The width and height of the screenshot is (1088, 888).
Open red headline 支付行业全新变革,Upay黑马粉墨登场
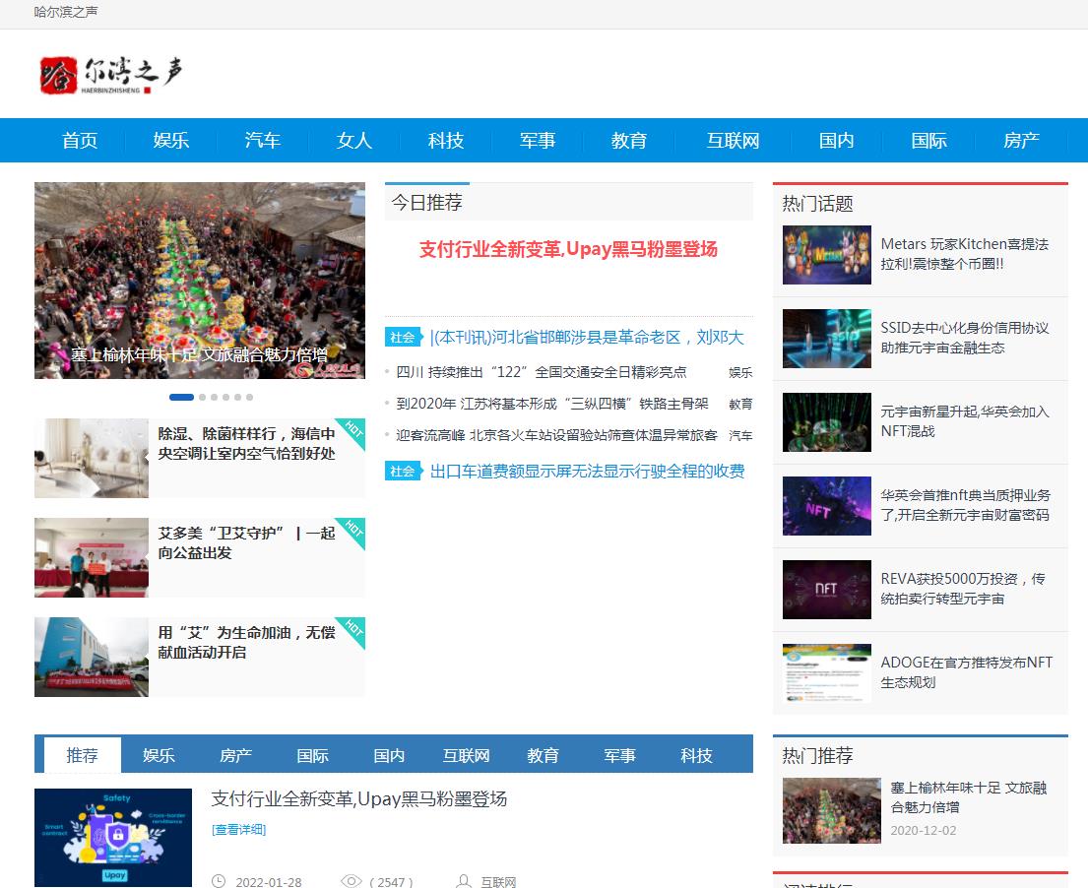tap(568, 249)
